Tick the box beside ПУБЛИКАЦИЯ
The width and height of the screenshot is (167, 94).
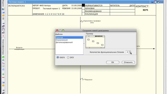tap(83, 14)
